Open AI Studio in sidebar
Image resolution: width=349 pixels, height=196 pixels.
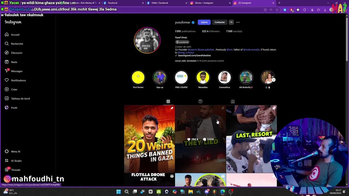(x=13, y=161)
